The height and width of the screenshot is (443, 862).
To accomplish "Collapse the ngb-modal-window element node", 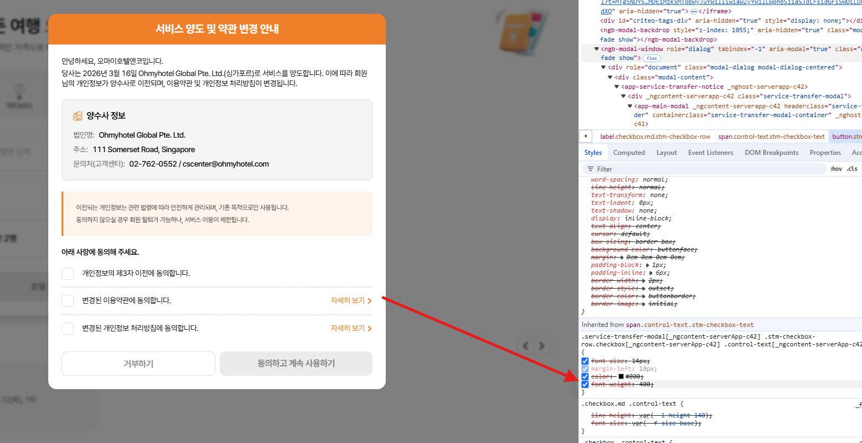I will tap(597, 49).
